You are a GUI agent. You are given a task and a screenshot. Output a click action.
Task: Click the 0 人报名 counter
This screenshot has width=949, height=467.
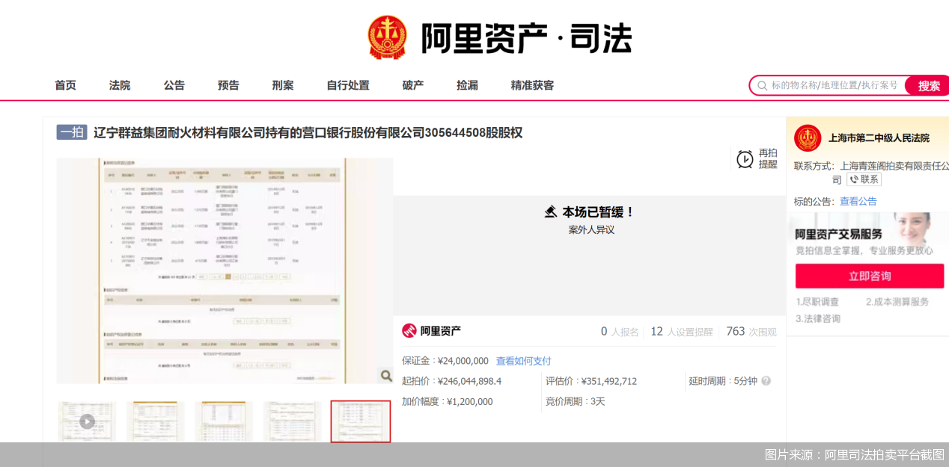[x=620, y=331]
